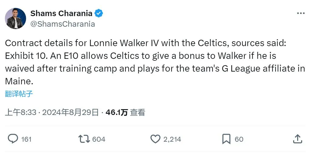Click the 翻译帖子 translate post link
The height and width of the screenshot is (155, 312).
coord(19,94)
